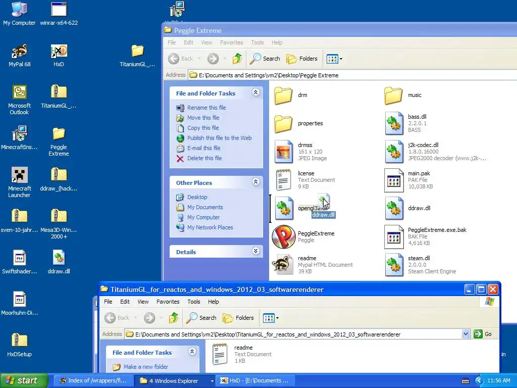This screenshot has width=517, height=388.
Task: Open Tools menu in TitaniumGL window
Action: pyautogui.click(x=193, y=302)
